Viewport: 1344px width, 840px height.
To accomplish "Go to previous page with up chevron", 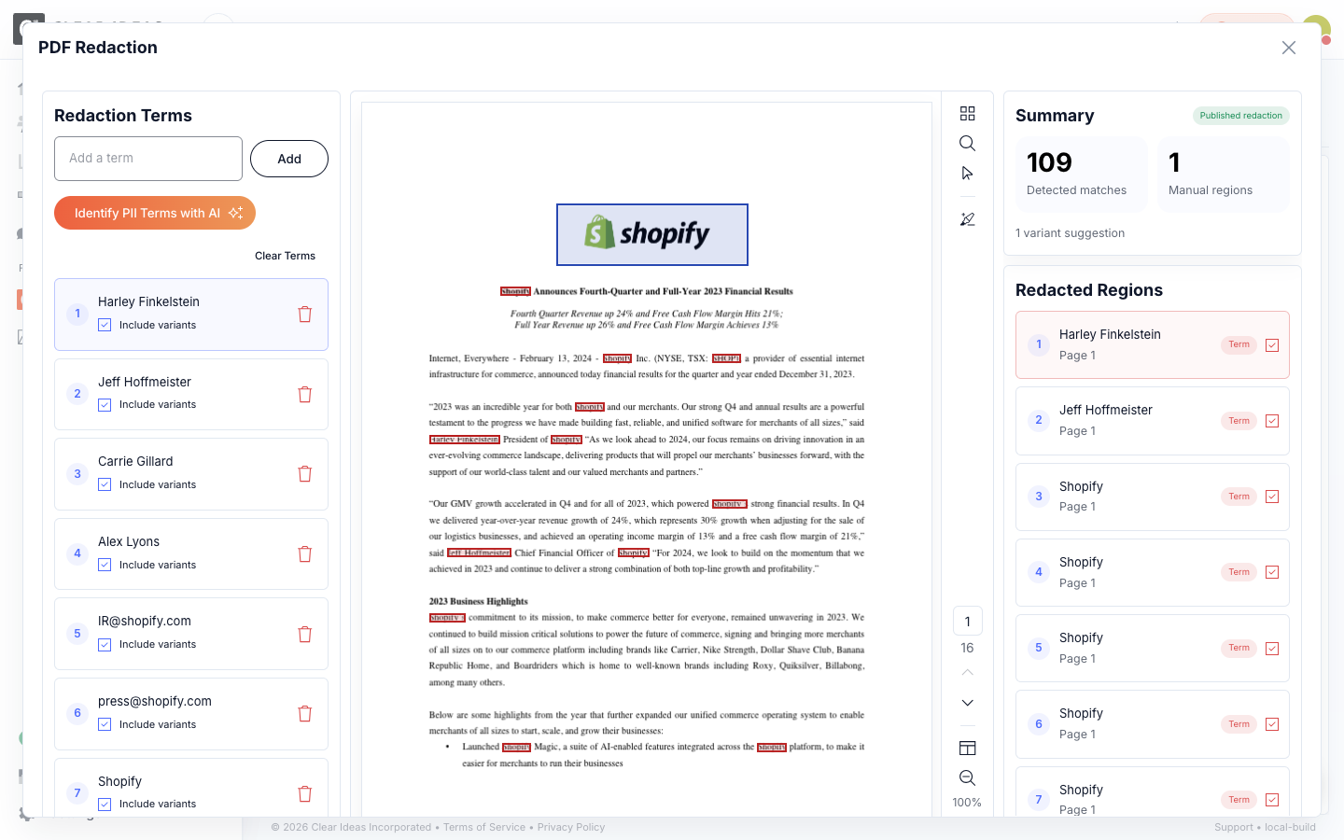I will [x=967, y=672].
